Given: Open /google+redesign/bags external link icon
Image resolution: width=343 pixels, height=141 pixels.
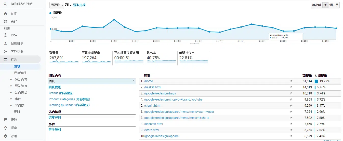Looking at the screenshot, I should pyautogui.click(x=291, y=93).
